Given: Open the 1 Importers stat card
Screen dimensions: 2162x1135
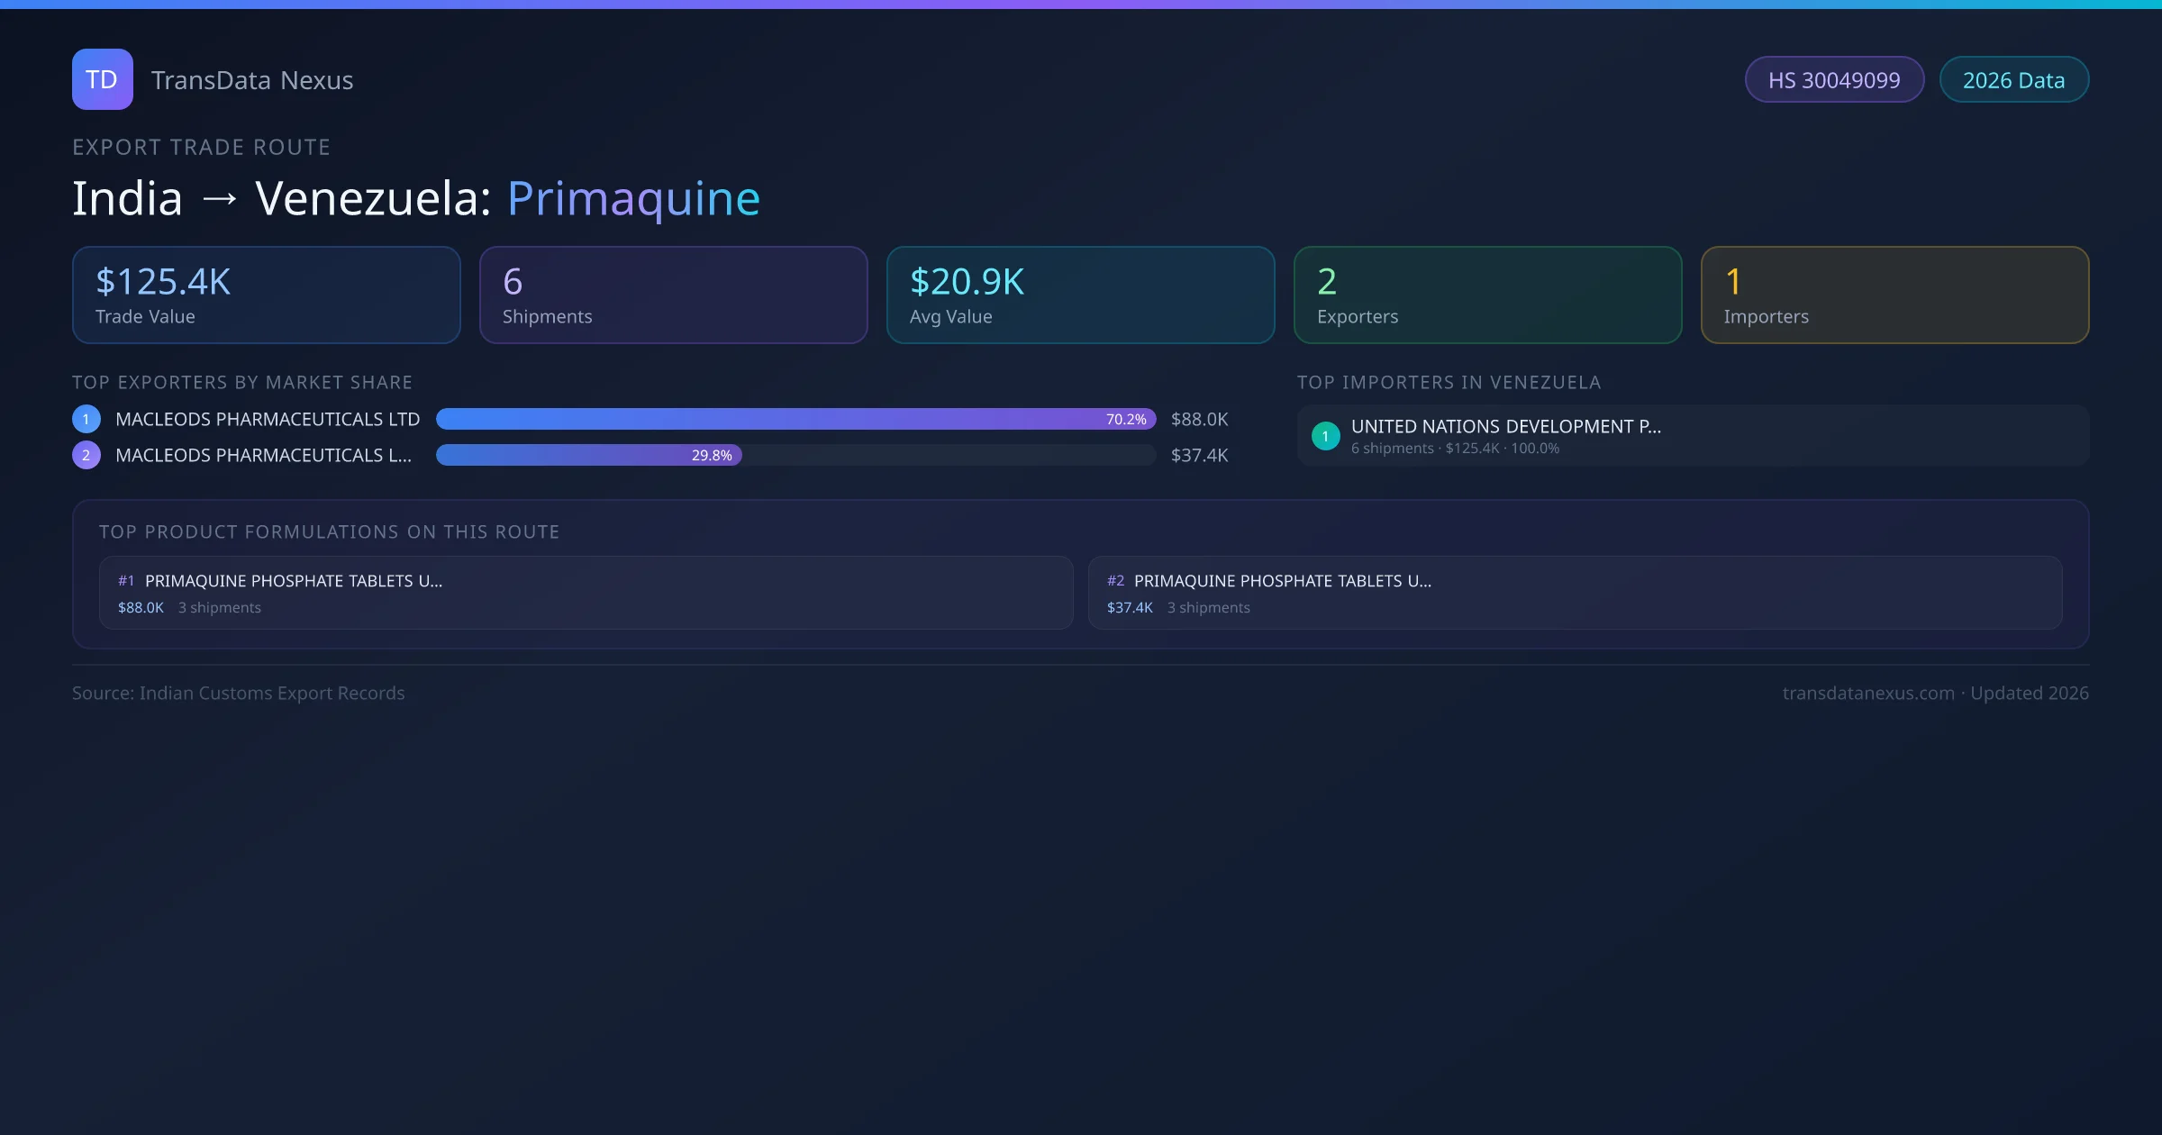Looking at the screenshot, I should click(x=1894, y=295).
